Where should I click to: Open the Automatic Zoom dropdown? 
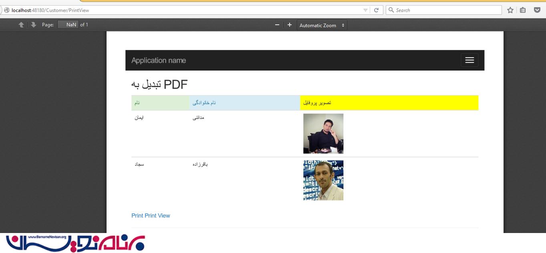click(x=322, y=25)
